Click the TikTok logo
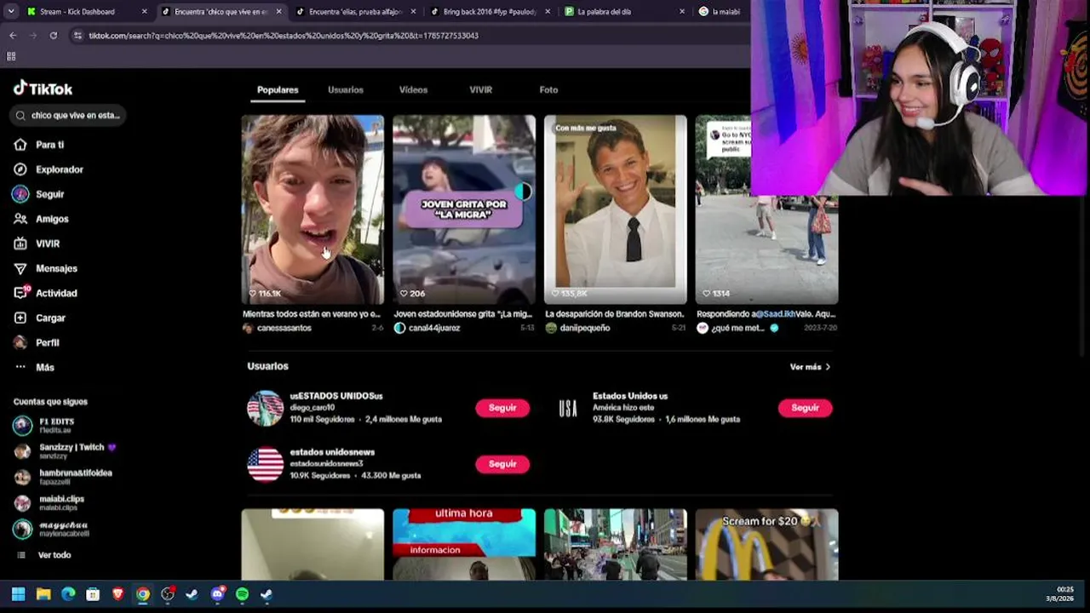The image size is (1090, 613). [x=43, y=89]
